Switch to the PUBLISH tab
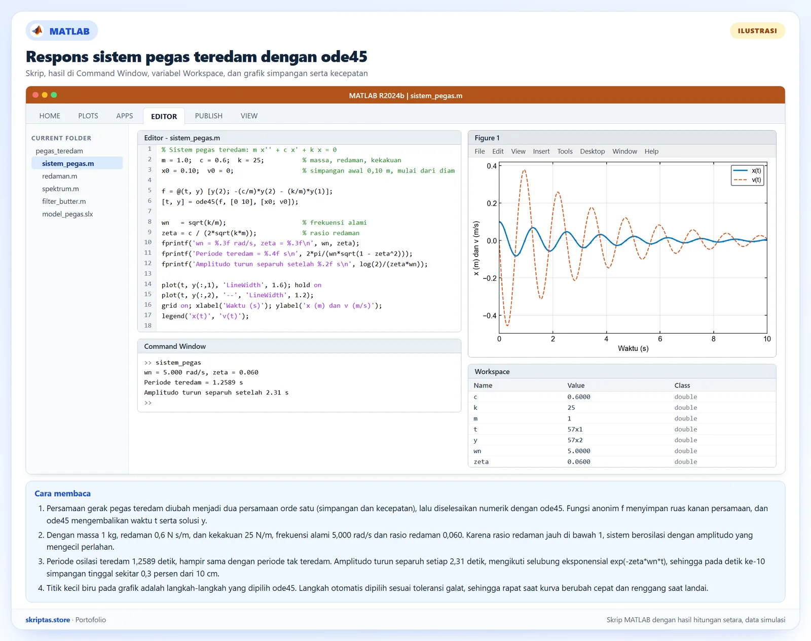The image size is (811, 641). pos(209,116)
